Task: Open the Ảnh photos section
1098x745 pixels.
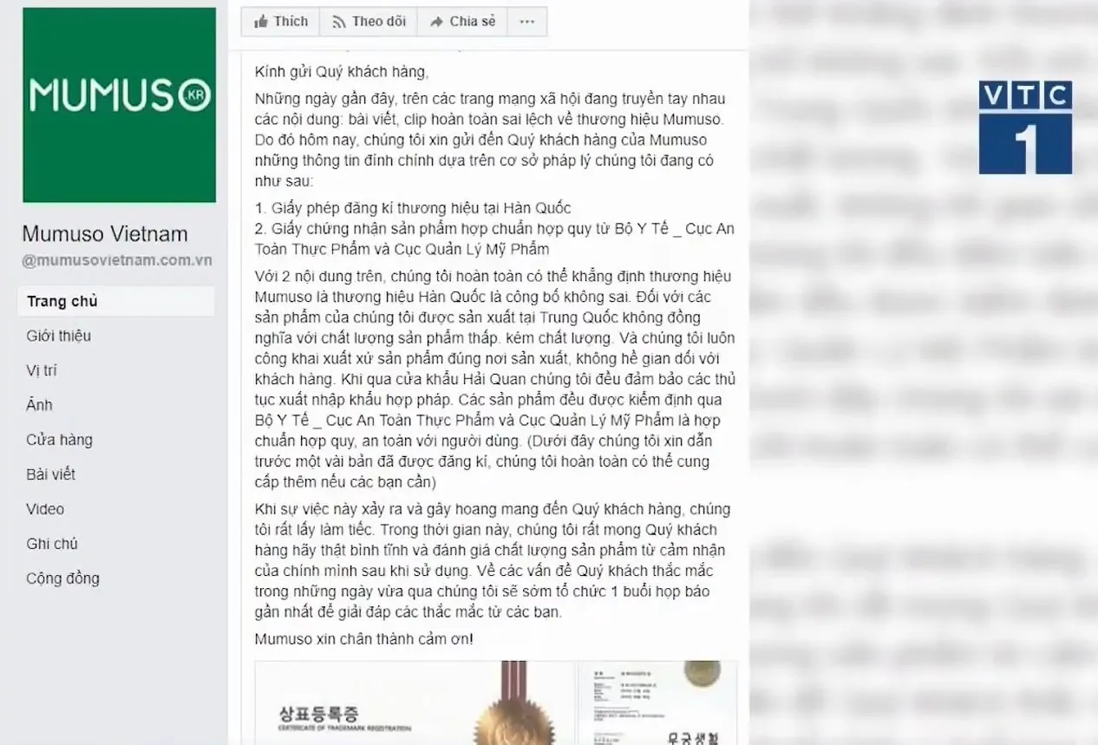Action: pyautogui.click(x=39, y=405)
